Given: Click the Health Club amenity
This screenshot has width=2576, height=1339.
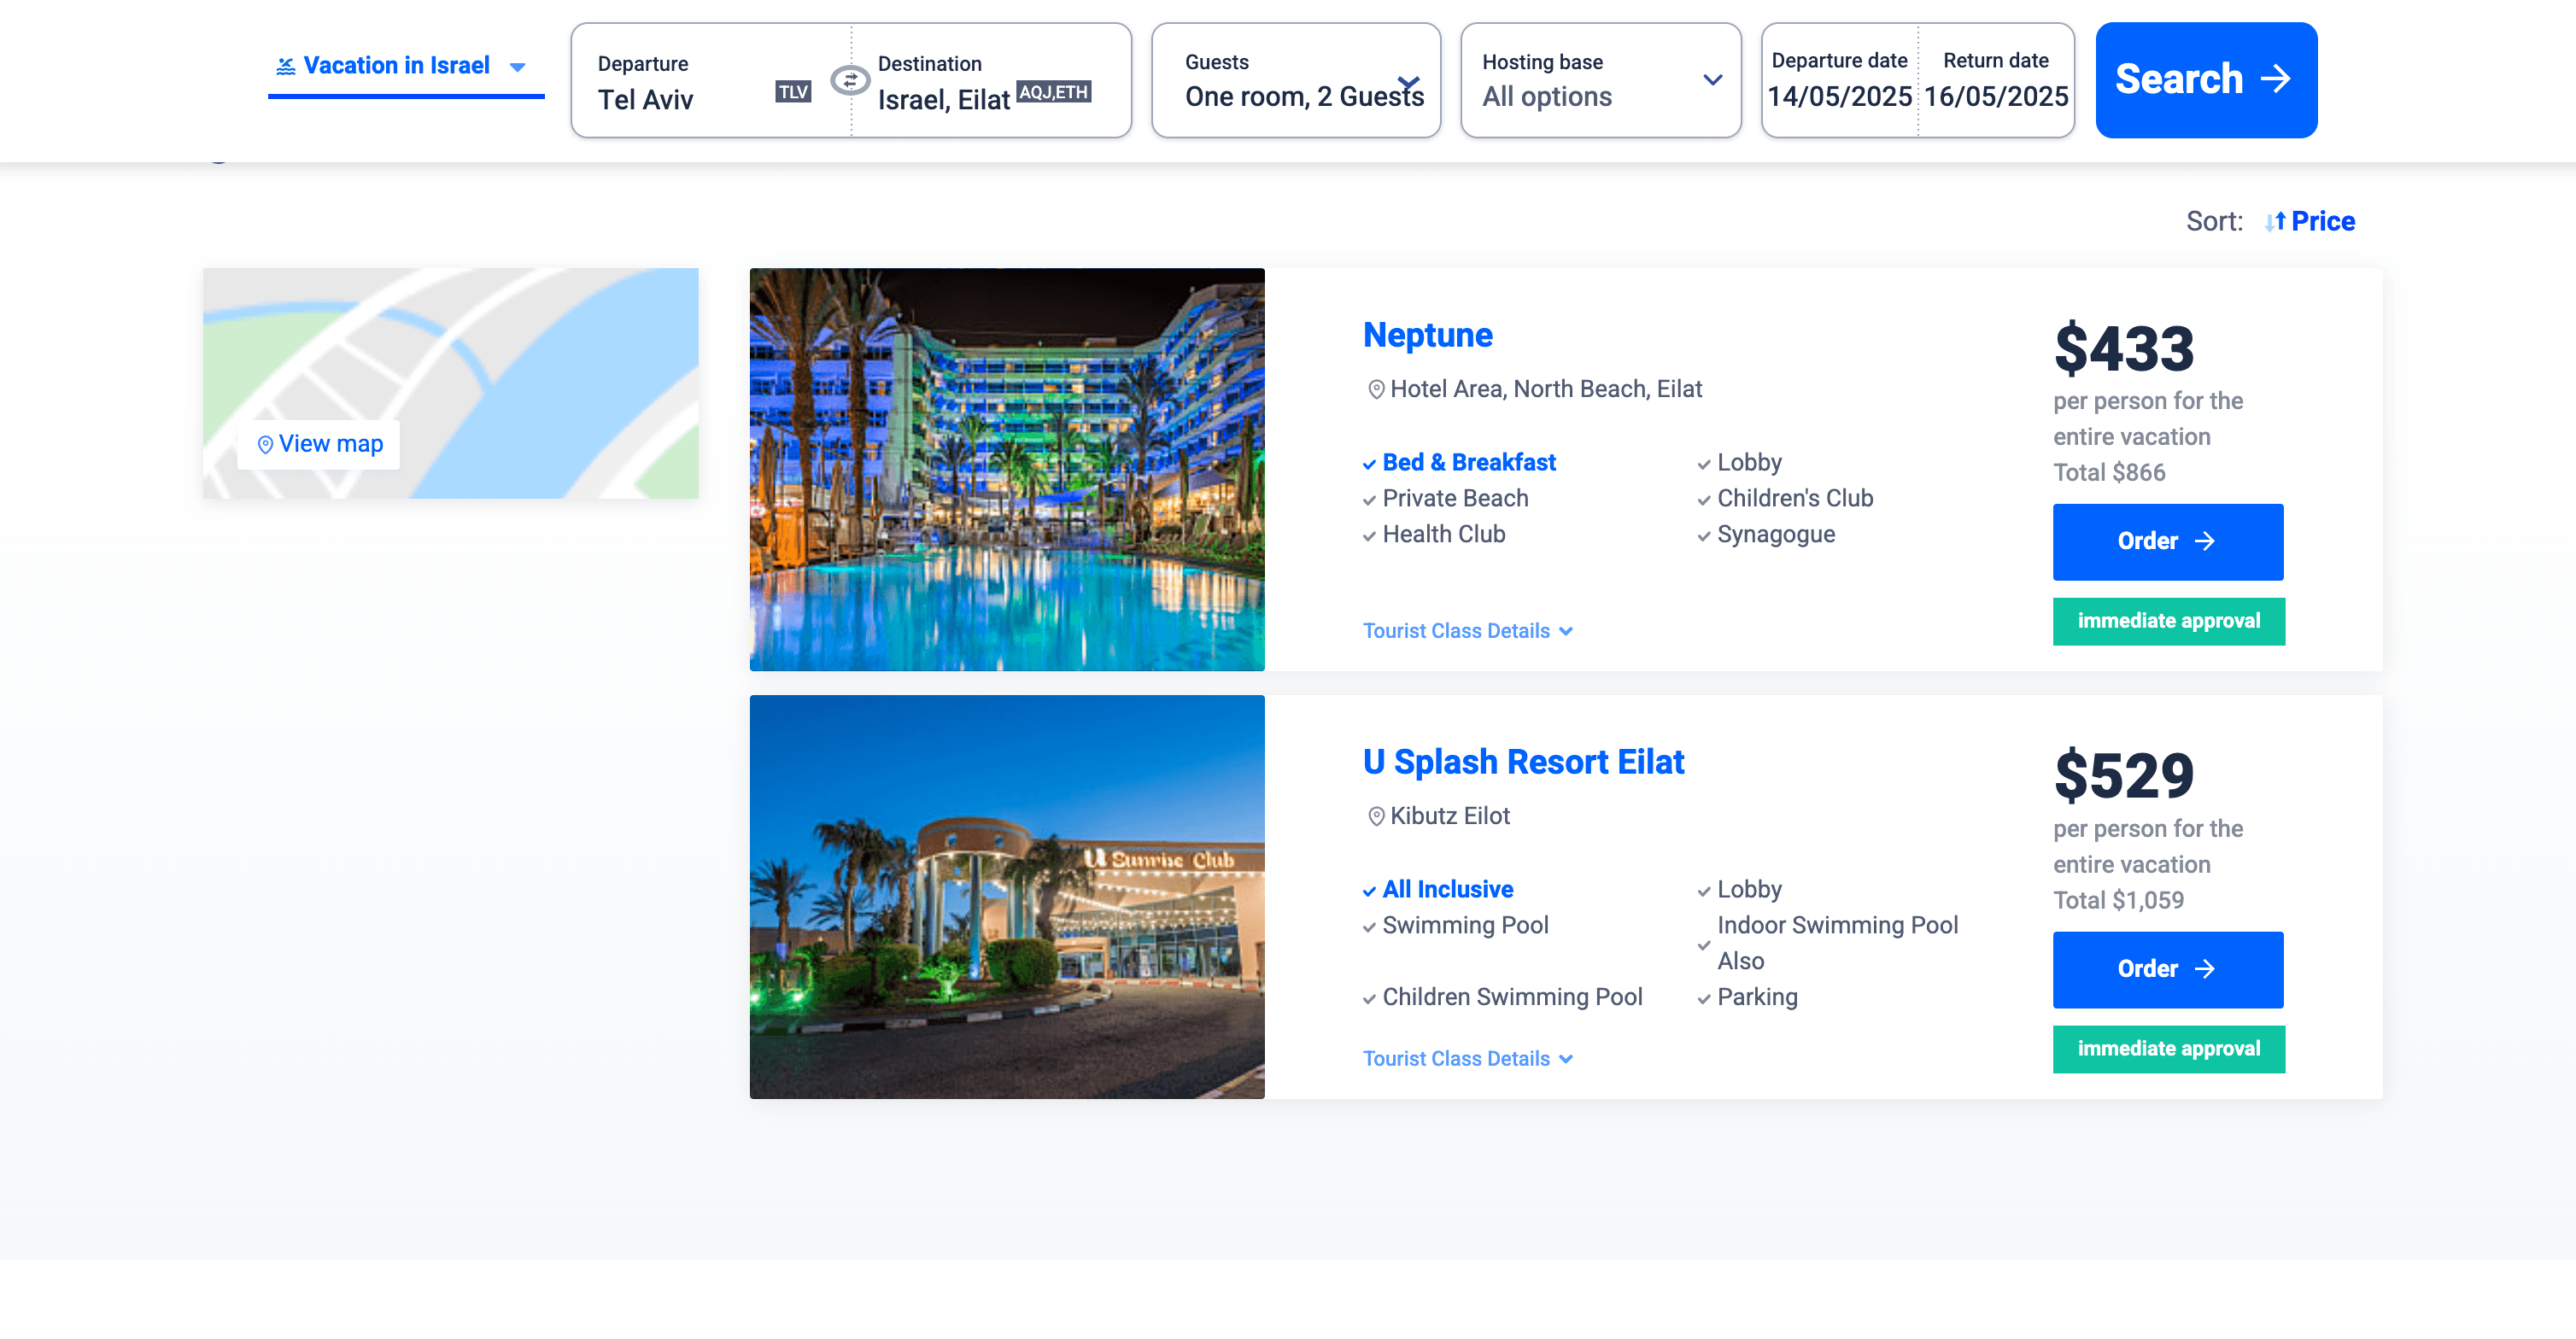Looking at the screenshot, I should (x=1443, y=535).
